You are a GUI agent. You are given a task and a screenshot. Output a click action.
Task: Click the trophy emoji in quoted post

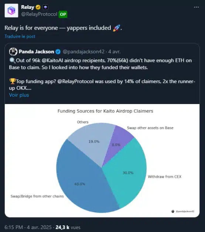pyautogui.click(x=13, y=81)
